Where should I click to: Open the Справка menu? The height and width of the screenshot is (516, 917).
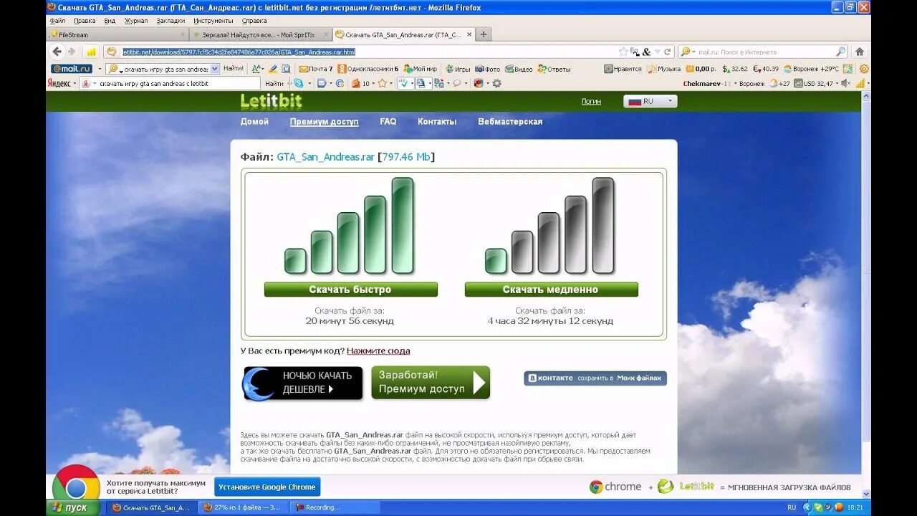coord(254,21)
